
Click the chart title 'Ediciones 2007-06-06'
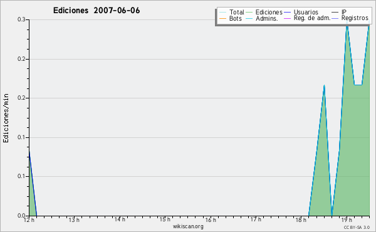97,11
